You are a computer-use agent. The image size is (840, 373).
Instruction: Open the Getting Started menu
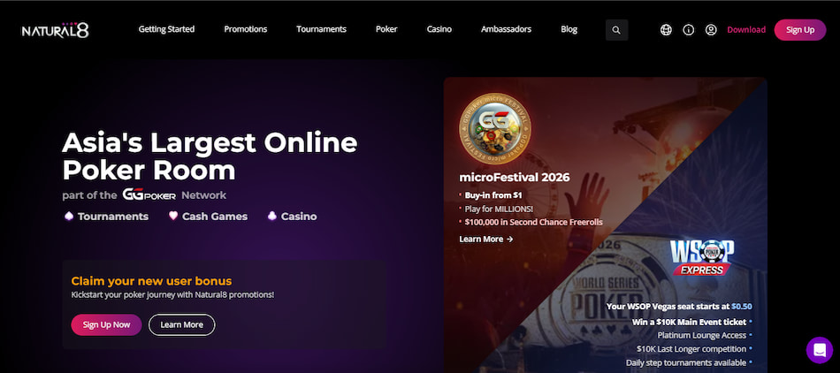click(166, 29)
